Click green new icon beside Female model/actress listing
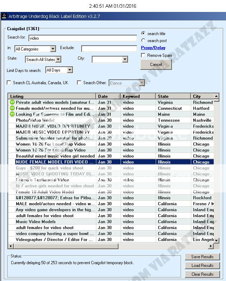The height and width of the screenshot is (281, 226). pyautogui.click(x=12, y=108)
